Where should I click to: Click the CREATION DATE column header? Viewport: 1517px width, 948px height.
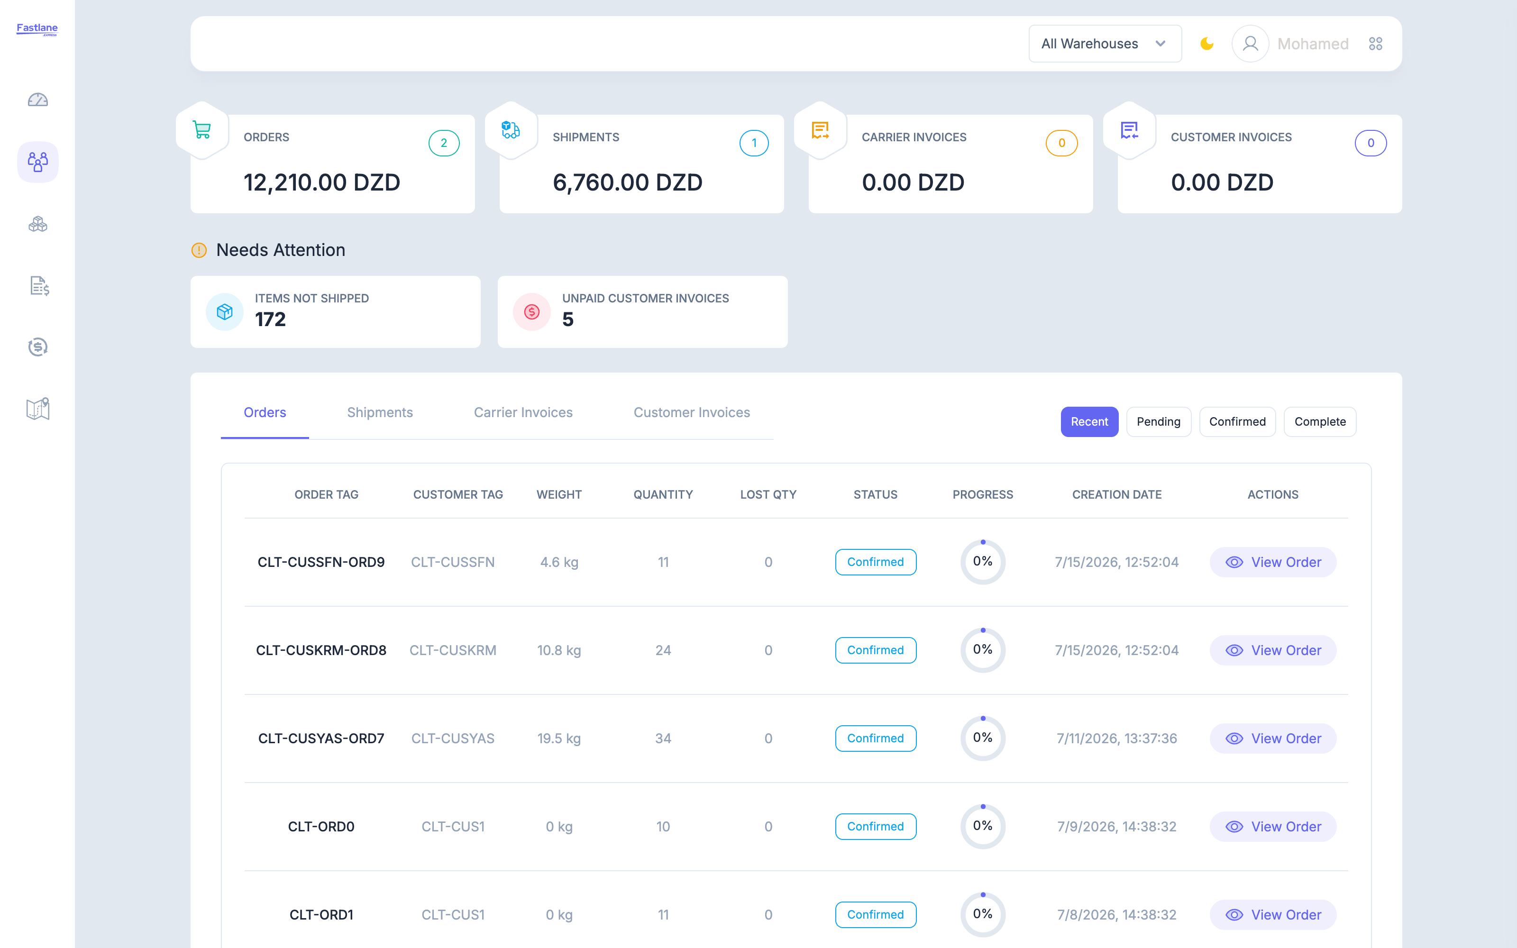pyautogui.click(x=1116, y=495)
